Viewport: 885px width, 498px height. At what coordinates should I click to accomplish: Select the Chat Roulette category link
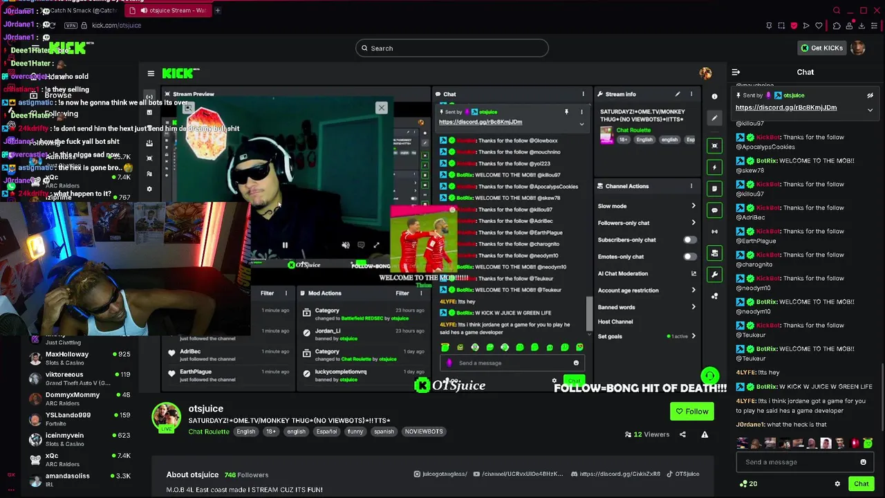pos(209,432)
